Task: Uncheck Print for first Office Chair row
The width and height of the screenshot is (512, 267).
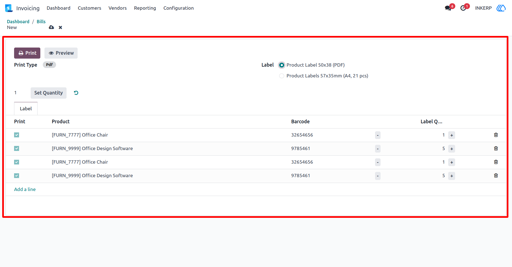Action: tap(17, 135)
